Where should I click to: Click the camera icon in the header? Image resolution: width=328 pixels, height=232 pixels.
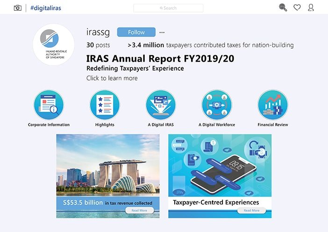tap(17, 8)
